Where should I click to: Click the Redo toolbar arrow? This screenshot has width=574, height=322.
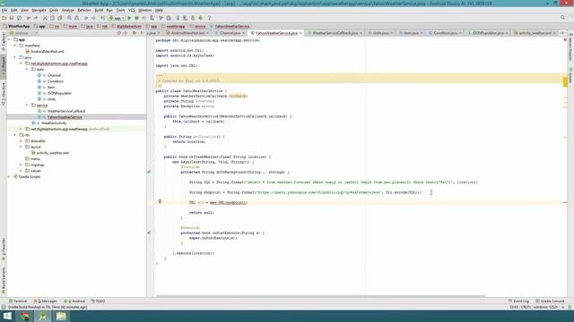(36, 18)
